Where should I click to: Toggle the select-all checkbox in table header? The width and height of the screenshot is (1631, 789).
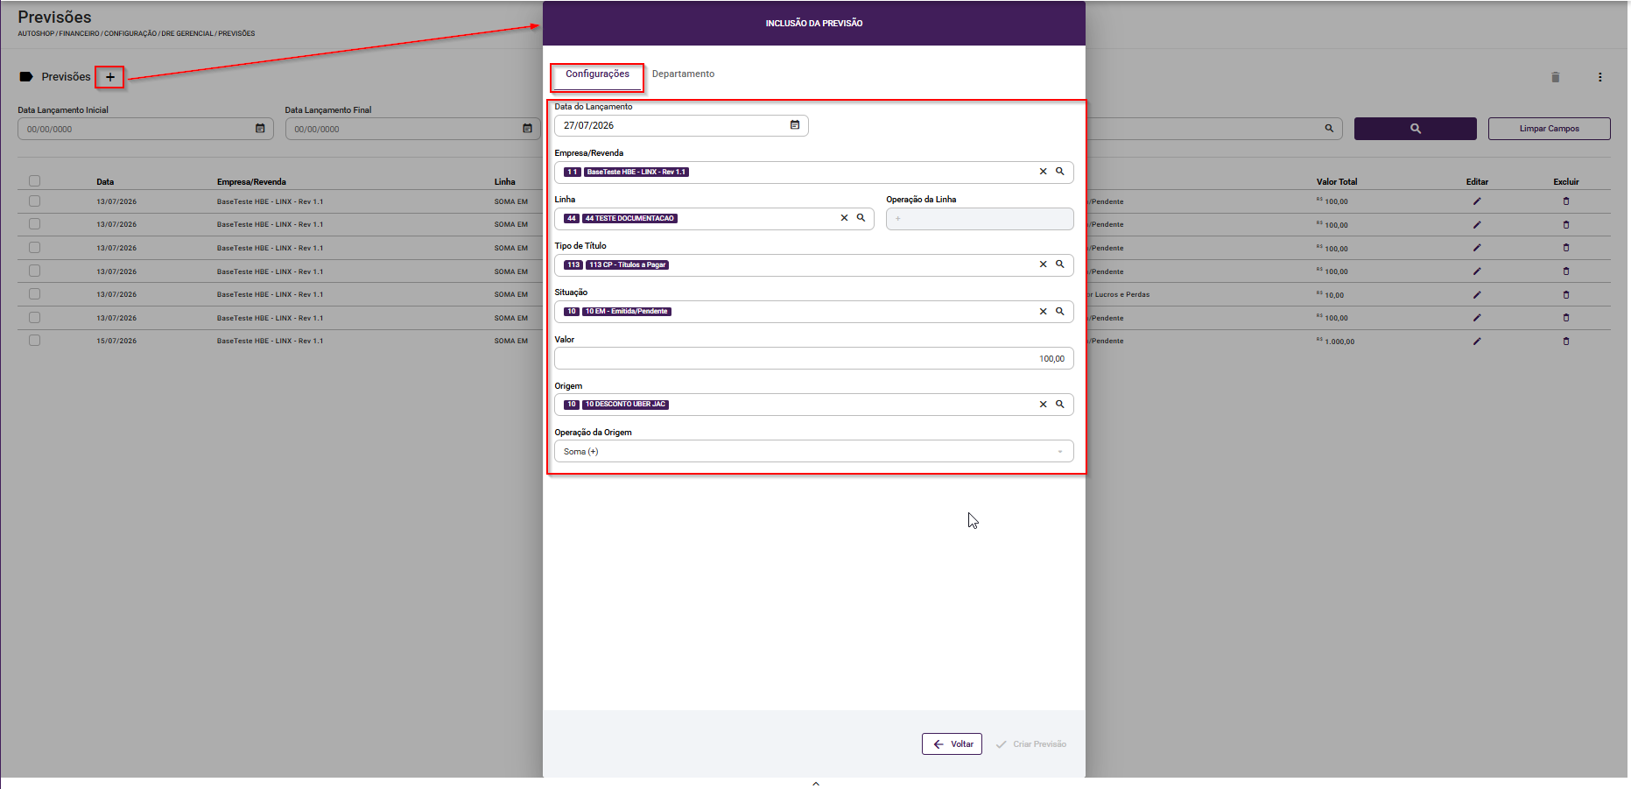[x=35, y=181]
